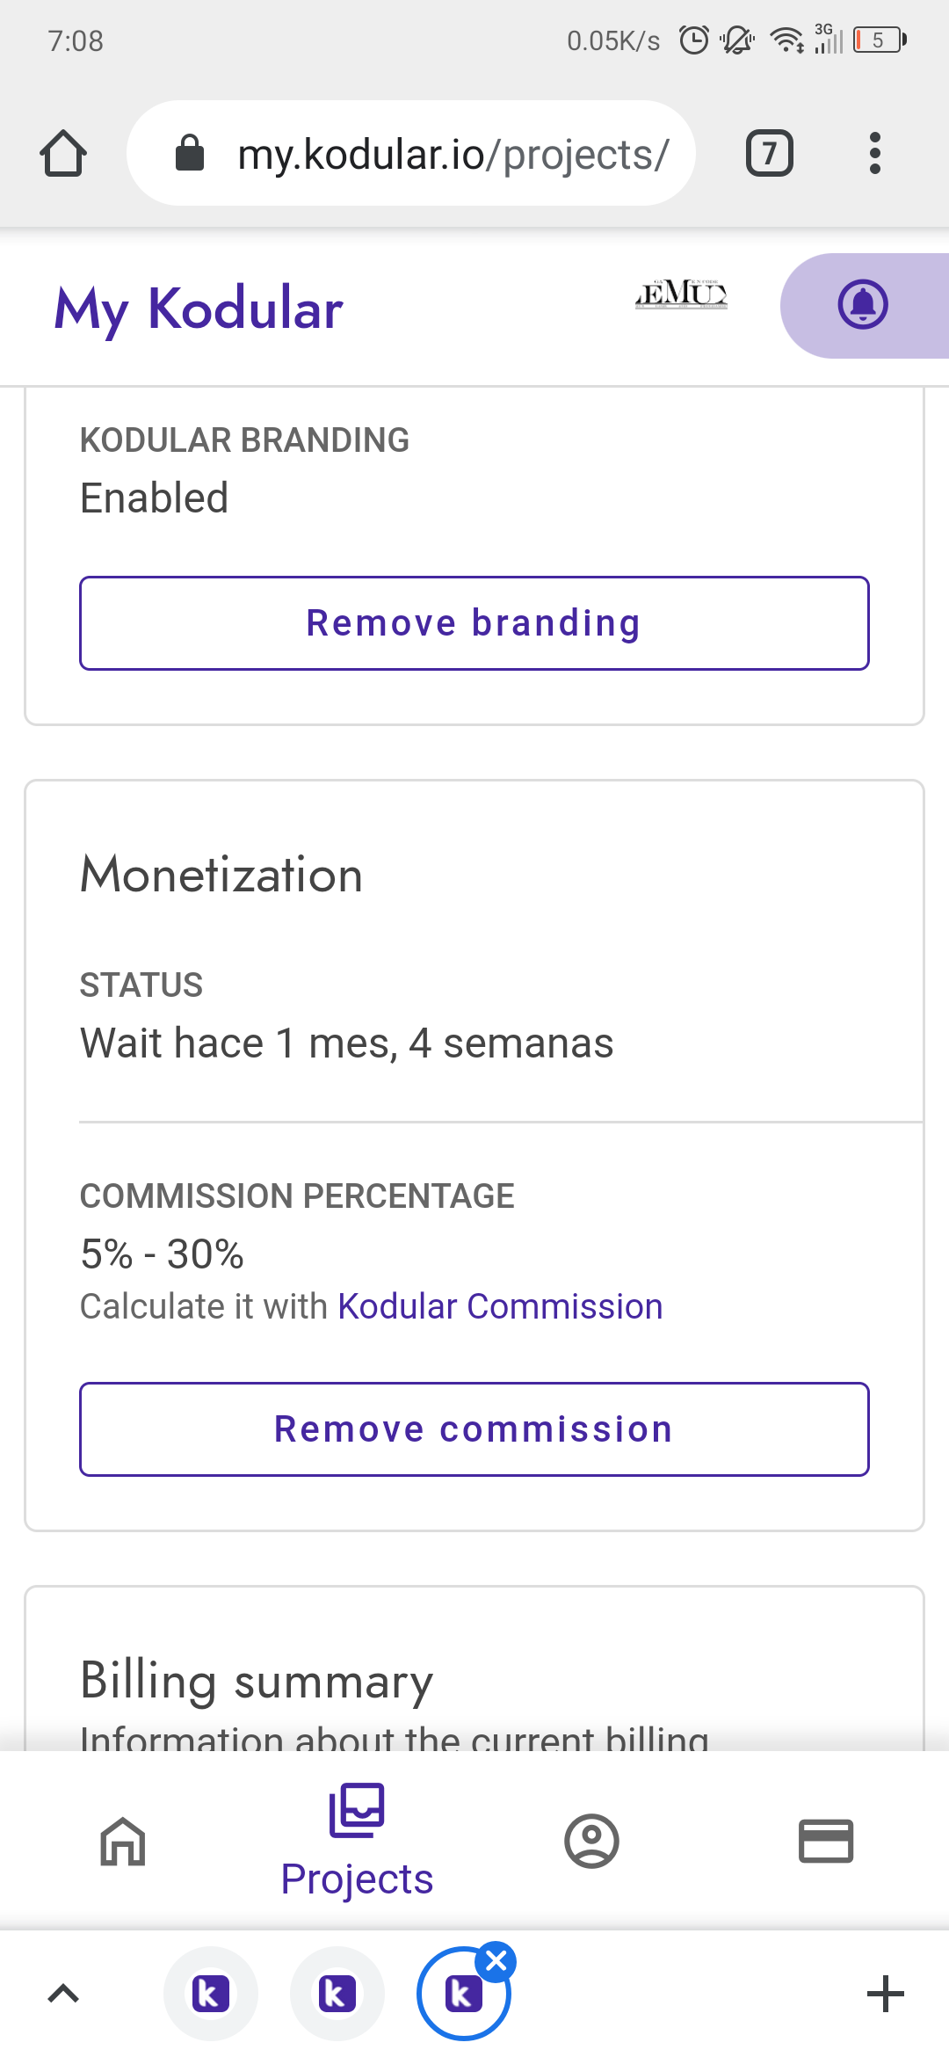
Task: Open the Kodular Commission link
Action: (500, 1306)
